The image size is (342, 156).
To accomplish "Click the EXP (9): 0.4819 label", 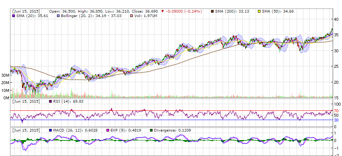I will pyautogui.click(x=126, y=130).
